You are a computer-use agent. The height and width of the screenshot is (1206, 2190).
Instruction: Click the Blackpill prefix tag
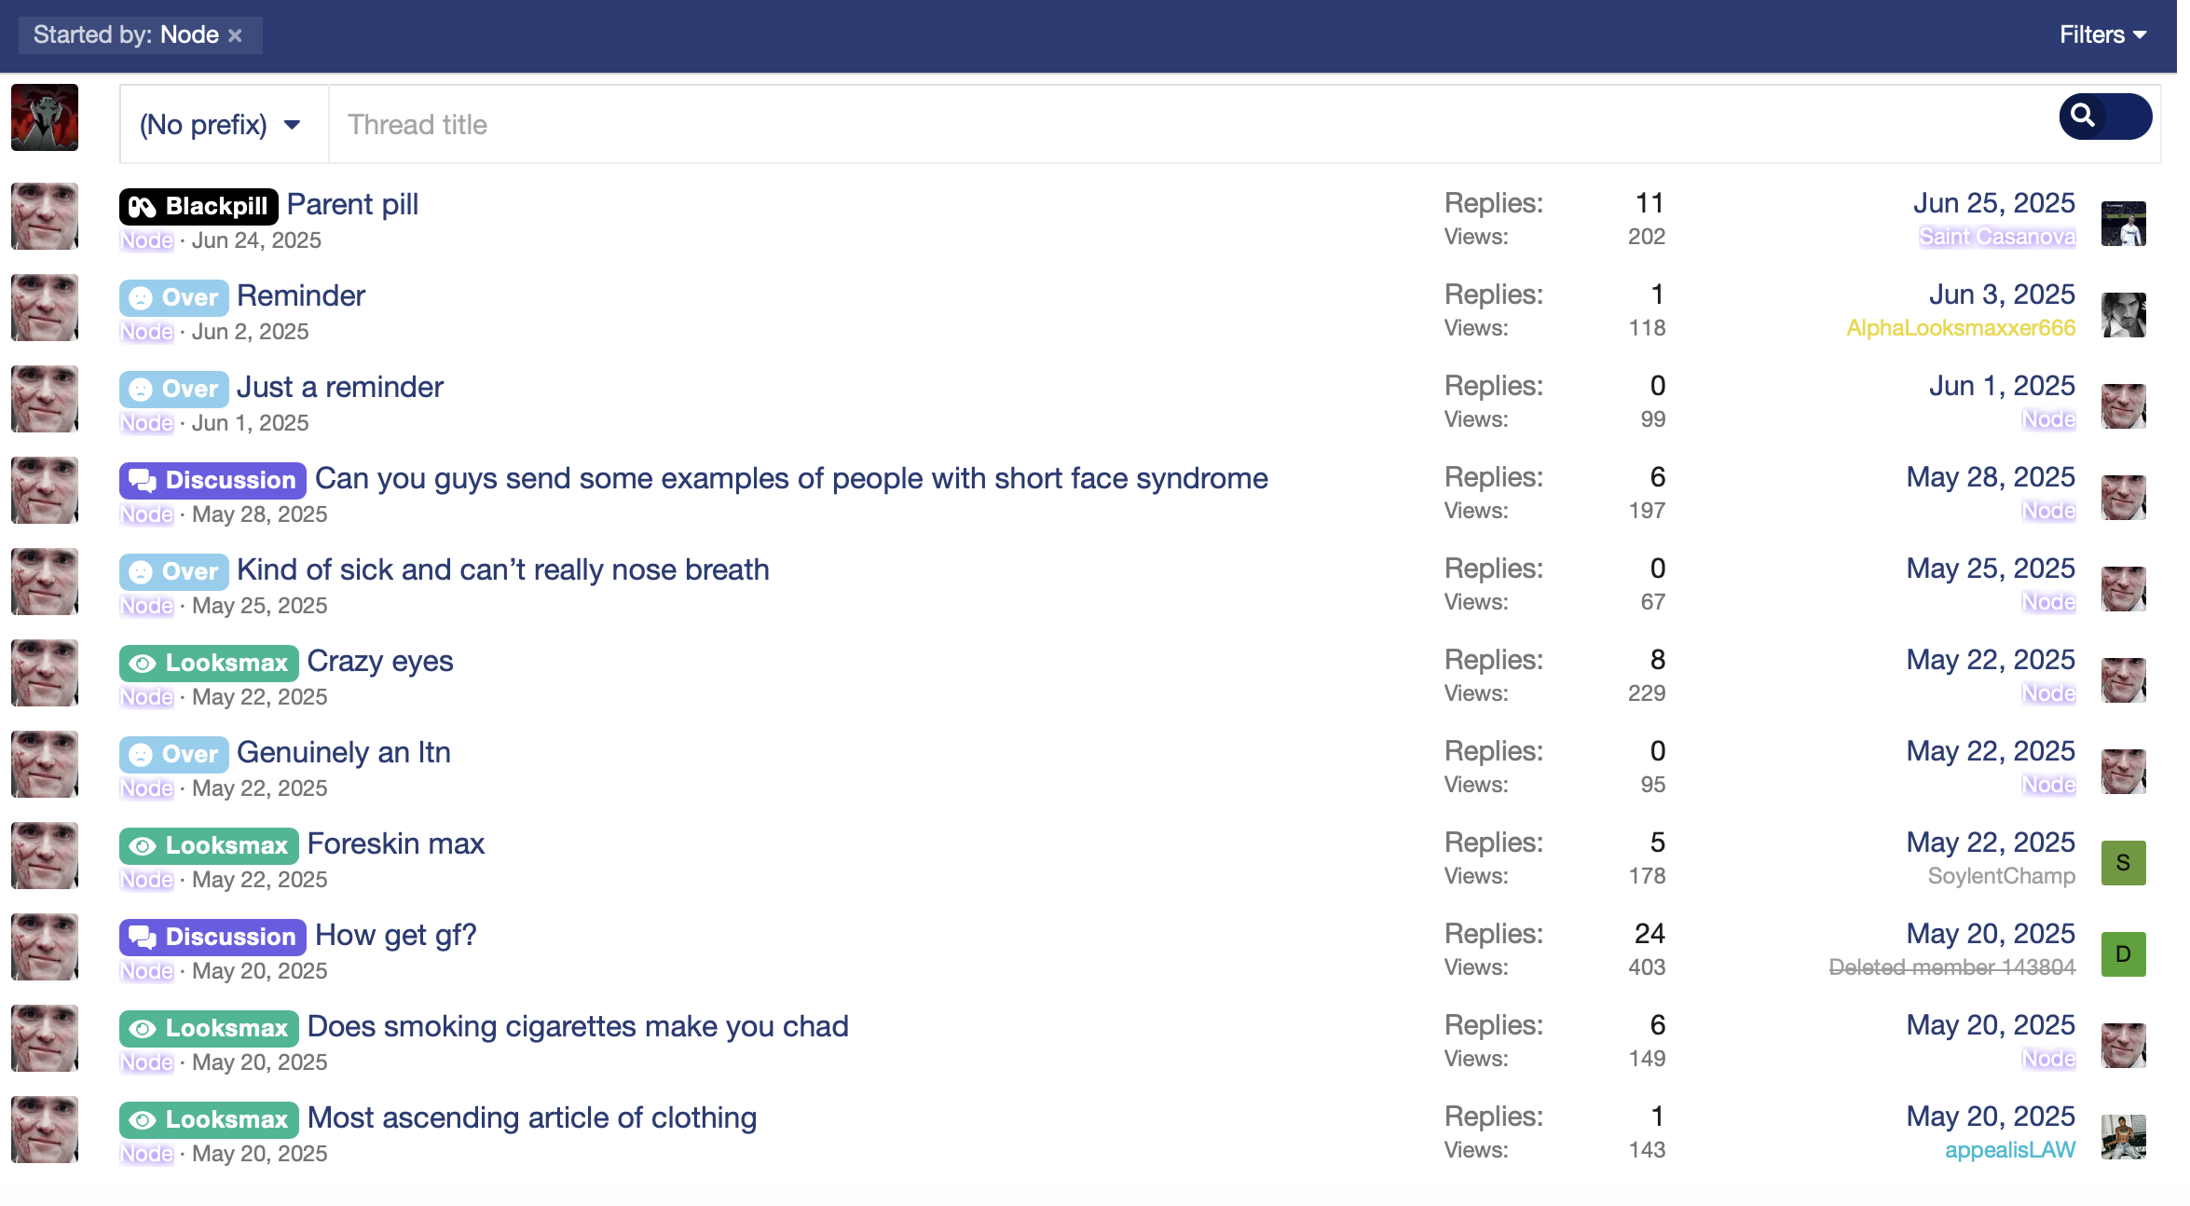[198, 206]
